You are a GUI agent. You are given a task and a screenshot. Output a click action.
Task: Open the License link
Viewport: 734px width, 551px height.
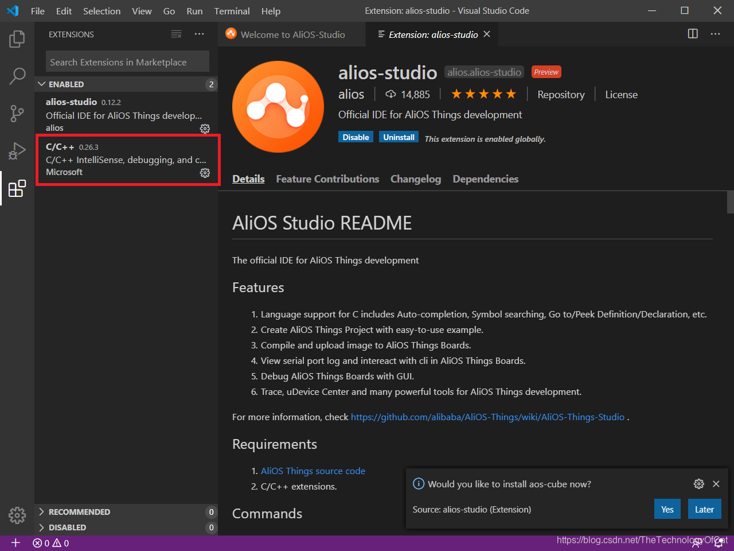(x=621, y=95)
